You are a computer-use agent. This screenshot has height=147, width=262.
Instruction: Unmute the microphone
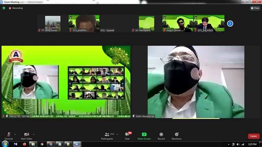(9, 136)
